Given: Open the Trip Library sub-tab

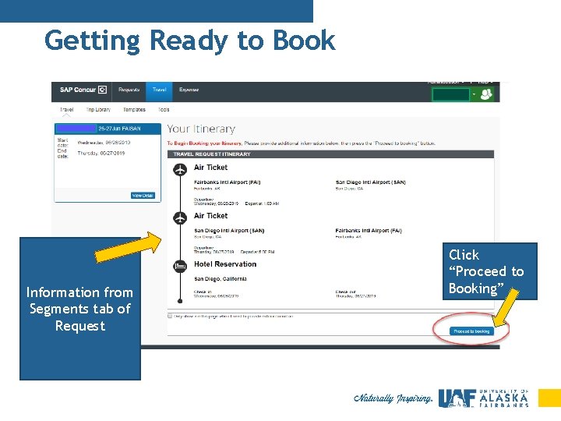Looking at the screenshot, I should click(98, 110).
